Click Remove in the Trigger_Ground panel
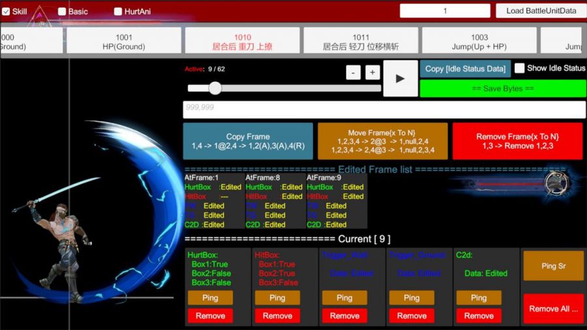Image resolution: width=587 pixels, height=330 pixels. pos(412,316)
